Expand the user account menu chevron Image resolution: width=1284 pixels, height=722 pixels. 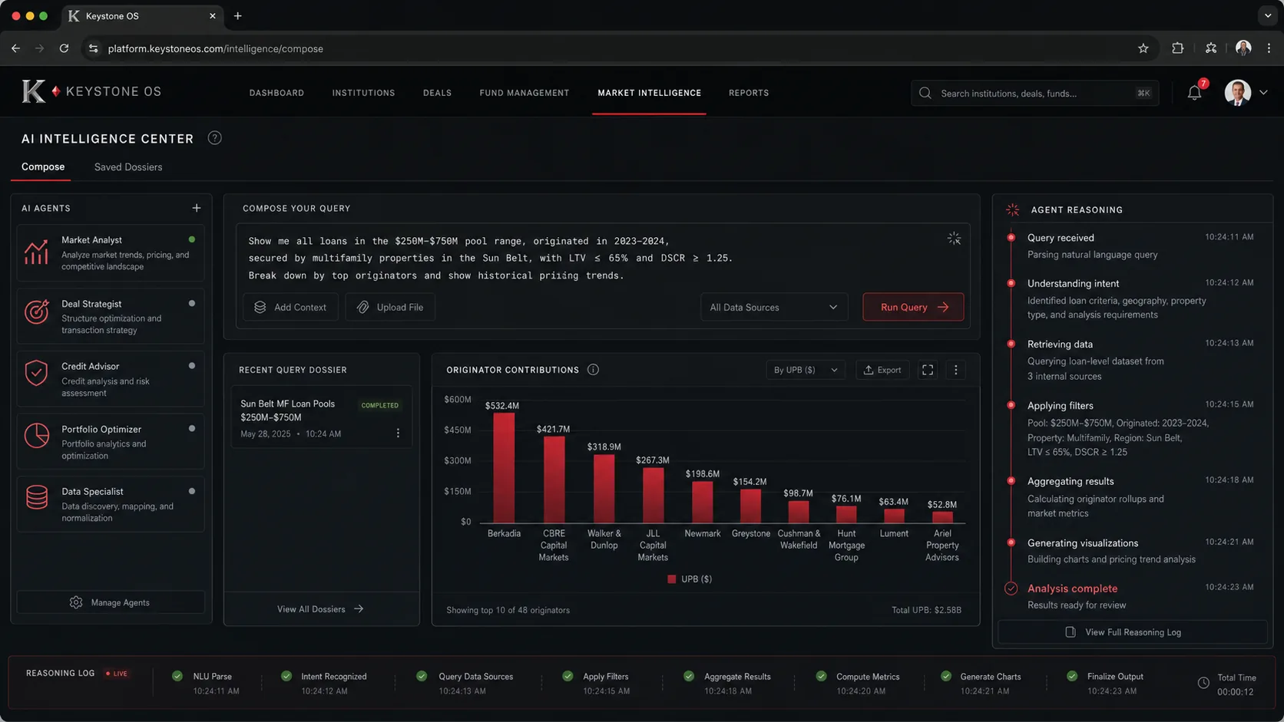click(1264, 93)
